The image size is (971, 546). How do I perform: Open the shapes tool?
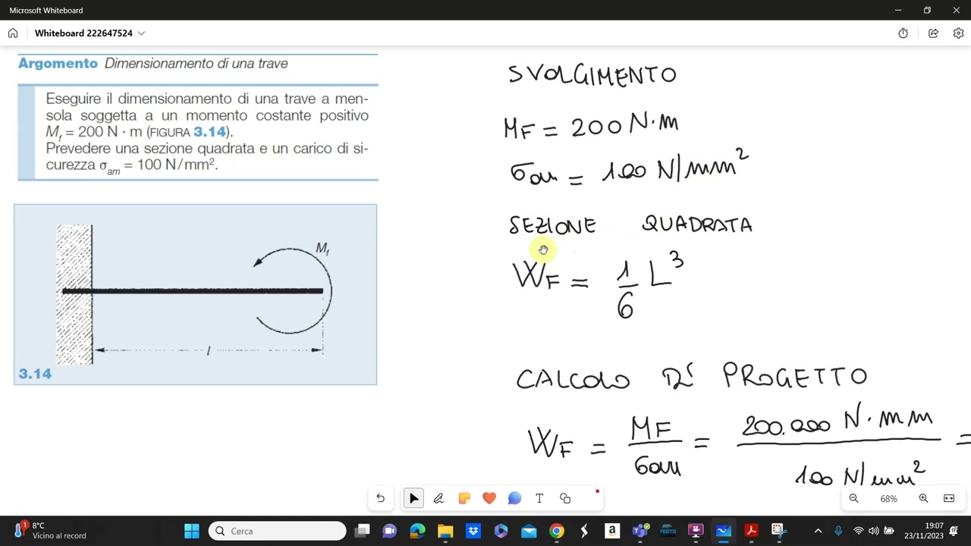pyautogui.click(x=565, y=498)
